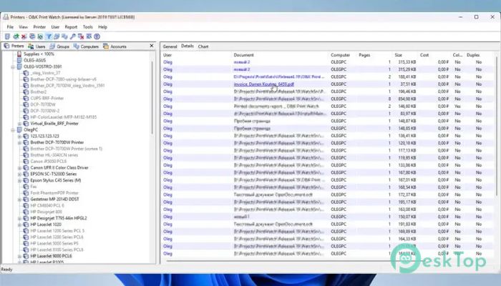This screenshot has width=501, height=286.
Task: Expand the Brother DCP-7070DW Printer node
Action: 19,143
